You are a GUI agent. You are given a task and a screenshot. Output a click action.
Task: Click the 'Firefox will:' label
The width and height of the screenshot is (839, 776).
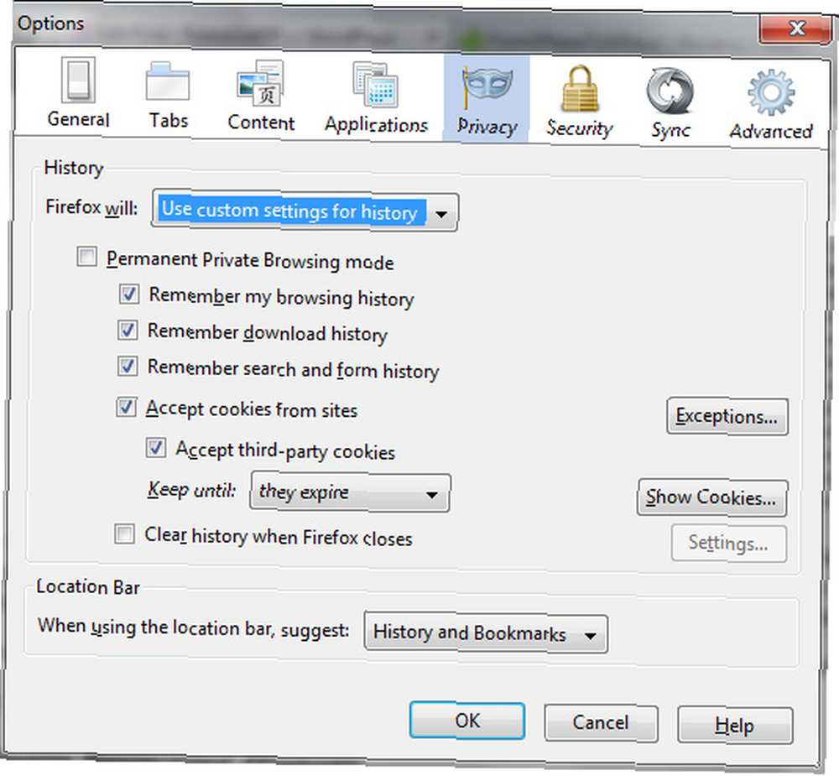[x=91, y=207]
